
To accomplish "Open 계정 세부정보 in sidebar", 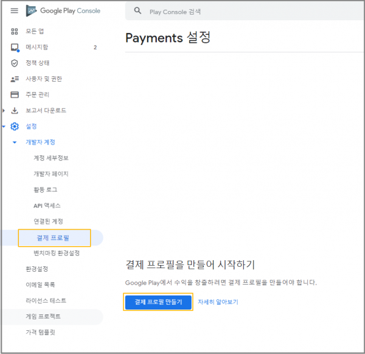I will [x=51, y=158].
